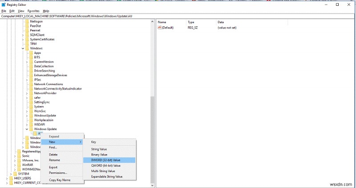The image size is (356, 188).
Task: Choose QWORD (64-bit) Value option
Action: [109, 165]
